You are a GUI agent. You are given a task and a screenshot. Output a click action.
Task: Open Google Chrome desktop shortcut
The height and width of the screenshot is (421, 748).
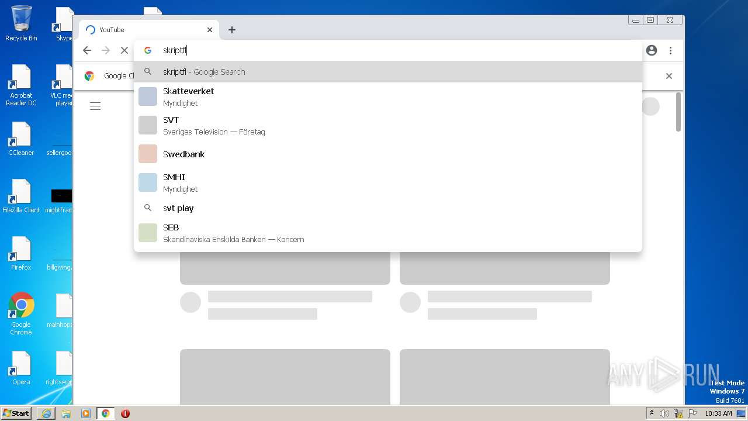[21, 314]
